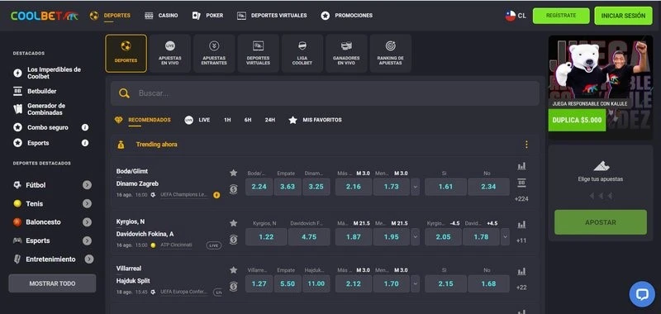Open totals line dropdown for Bodø/Glimt match

(416, 187)
